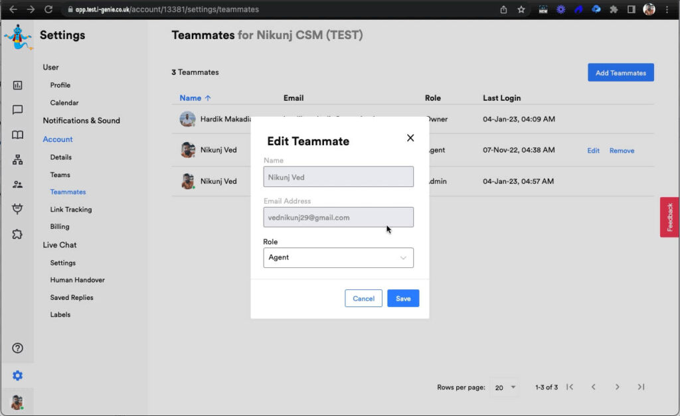Image resolution: width=680 pixels, height=416 pixels.
Task: Click the Save button in dialog
Action: click(403, 299)
